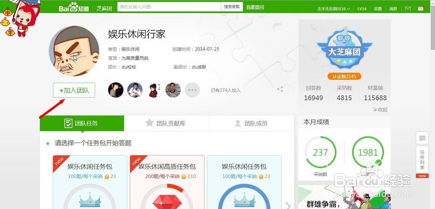Focus the 请在此输入问题 search field

169,7
